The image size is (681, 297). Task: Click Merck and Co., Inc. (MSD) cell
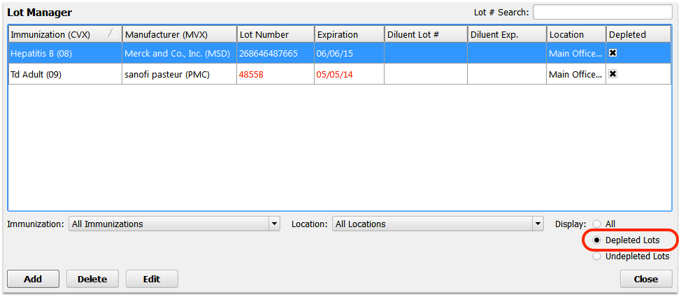(x=180, y=53)
